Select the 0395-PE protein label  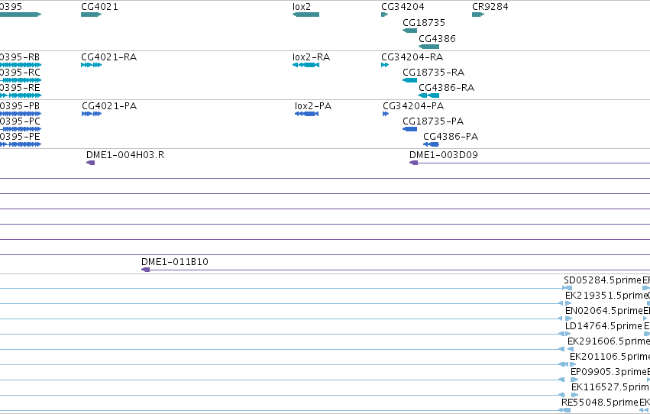(20, 136)
